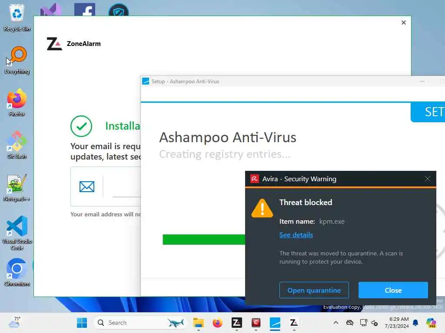Close the ZoneAlarm installer window

[x=404, y=23]
